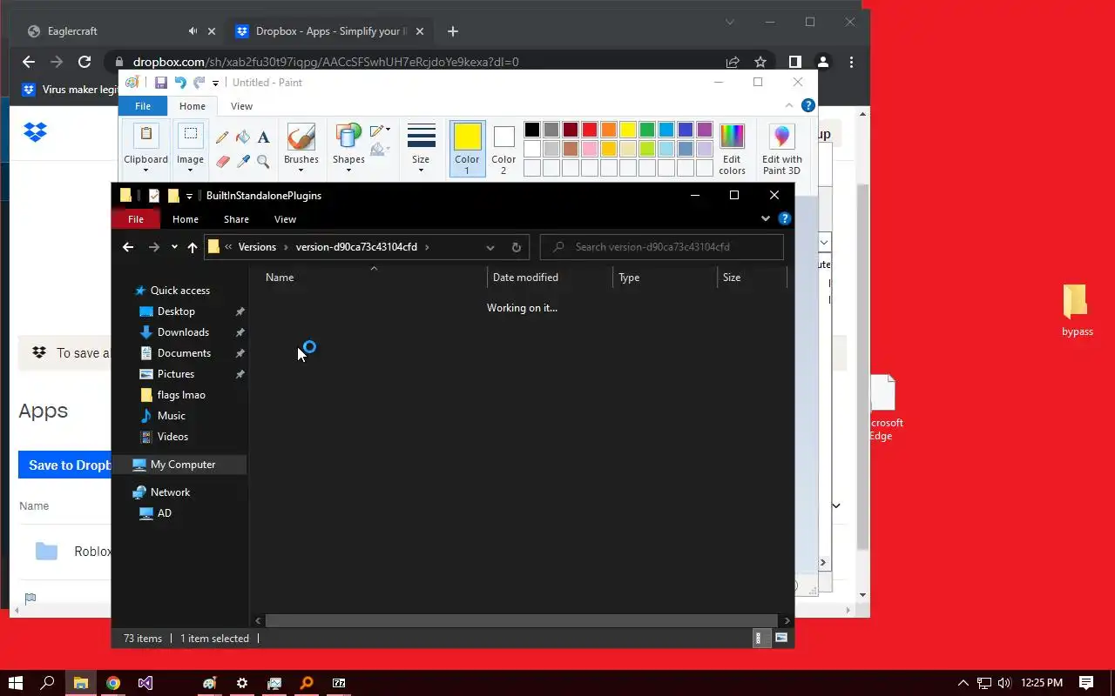Screen dimensions: 1115x696
Task: Select the Text tool in Paint
Action: coord(263,137)
